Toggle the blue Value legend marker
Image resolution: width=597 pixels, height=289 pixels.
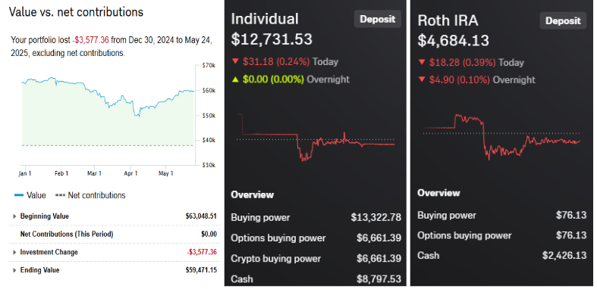click(19, 196)
